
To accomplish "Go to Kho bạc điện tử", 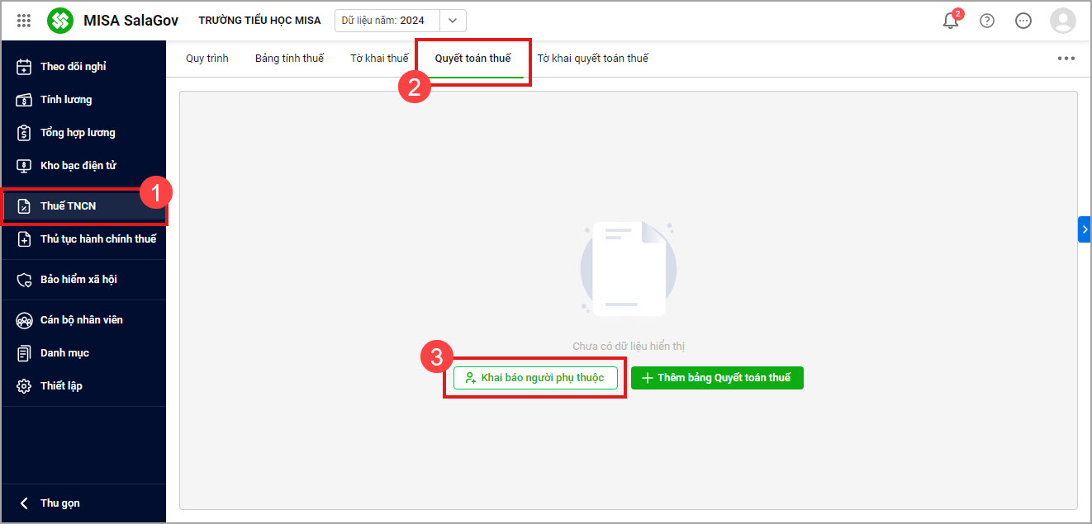I will coord(78,165).
